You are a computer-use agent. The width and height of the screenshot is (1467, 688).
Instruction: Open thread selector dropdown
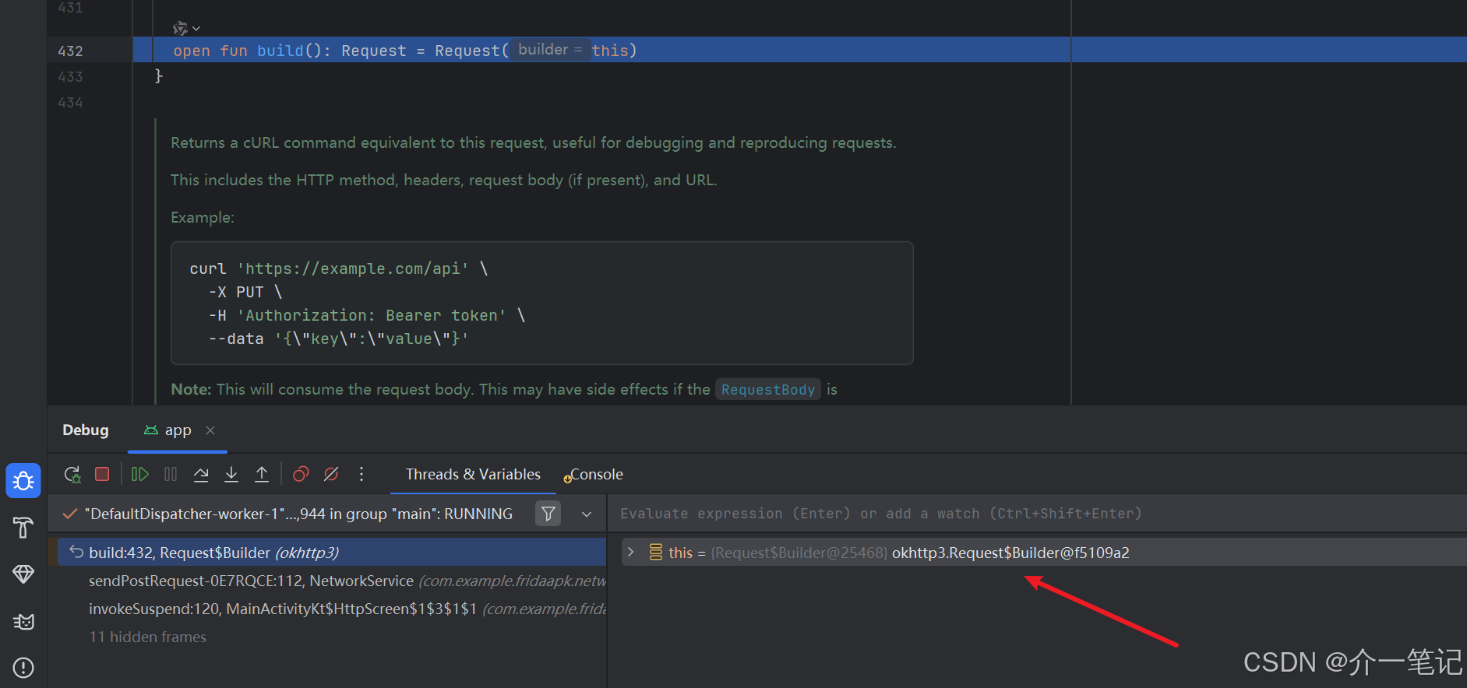pos(587,514)
